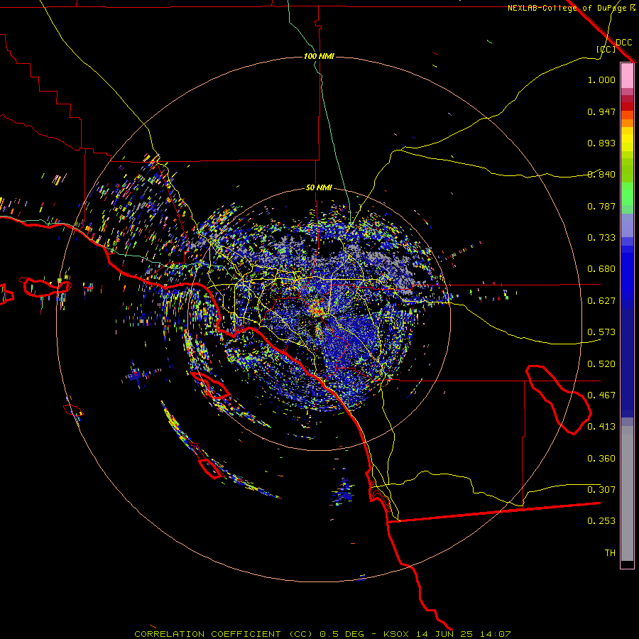Select the 0.840 legend value
This screenshot has height=639, width=639.
(601, 175)
